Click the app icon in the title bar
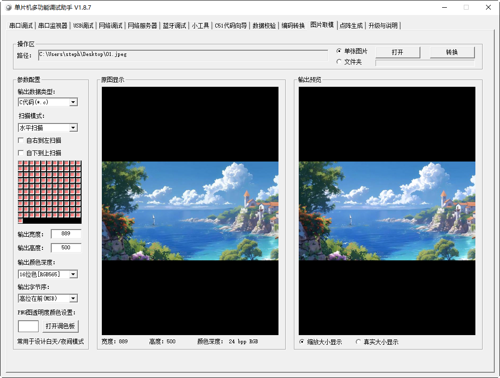This screenshot has width=500, height=378. [9, 7]
